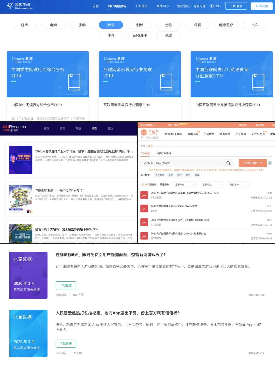This screenshot has width=275, height=366.
Task: Select the 汽车 category pill
Action: tap(255, 25)
